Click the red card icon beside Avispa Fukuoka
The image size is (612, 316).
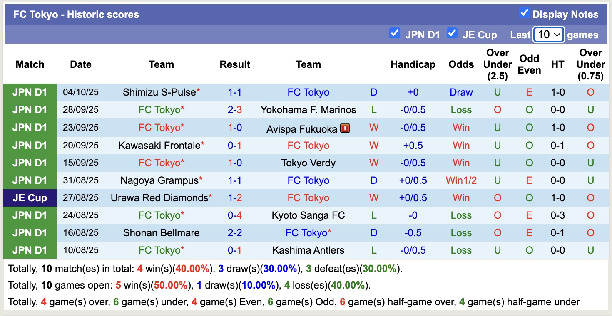click(x=345, y=128)
